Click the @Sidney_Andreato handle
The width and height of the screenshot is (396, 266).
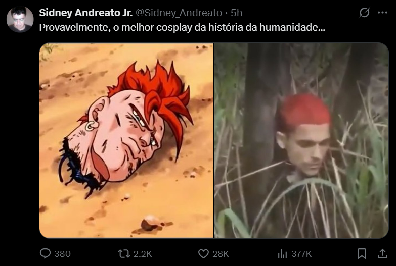[x=179, y=13]
